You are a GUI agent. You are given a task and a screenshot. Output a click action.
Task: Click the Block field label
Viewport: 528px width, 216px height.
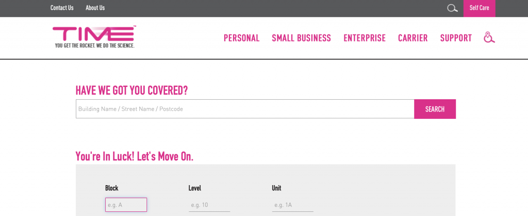click(112, 188)
